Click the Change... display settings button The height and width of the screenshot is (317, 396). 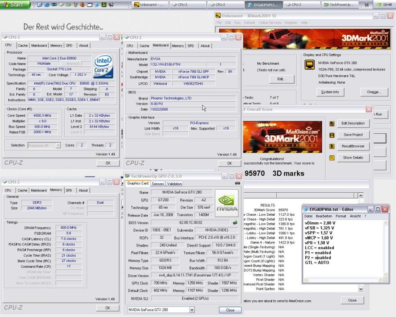point(374,92)
